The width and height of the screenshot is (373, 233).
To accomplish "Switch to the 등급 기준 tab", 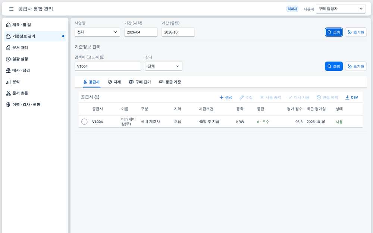I will [x=170, y=82].
